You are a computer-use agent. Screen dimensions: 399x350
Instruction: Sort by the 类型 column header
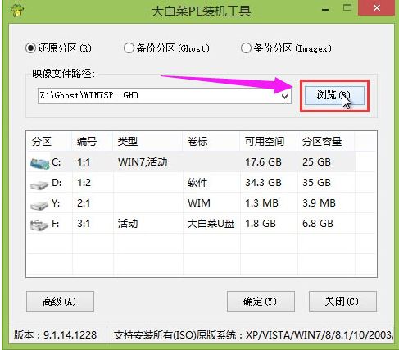147,142
